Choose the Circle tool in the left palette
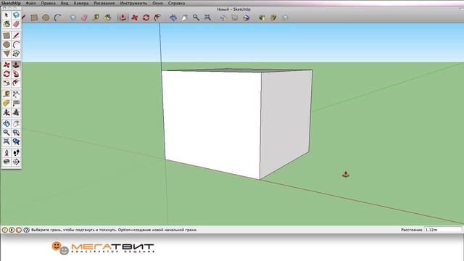464x261 pixels. (x=7, y=45)
